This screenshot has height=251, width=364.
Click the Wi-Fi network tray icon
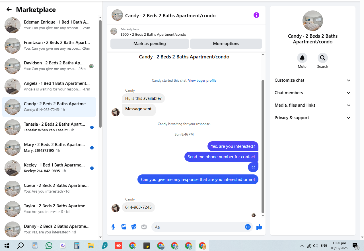pyautogui.click(x=309, y=246)
